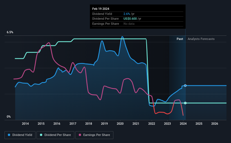The image size is (231, 143).
Task: Click the Earnings Per Share row label in tooltip
Action: coord(106,24)
